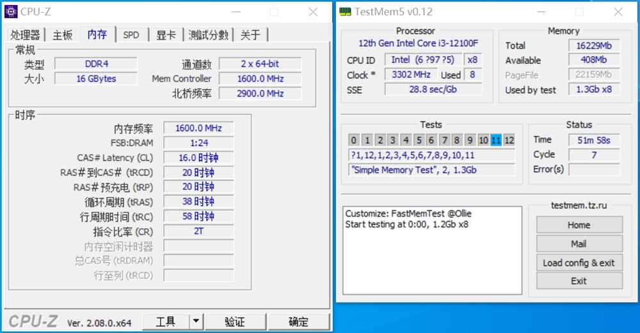
Task: Click the tRAS 38 时钟 value
Action: [x=199, y=202]
